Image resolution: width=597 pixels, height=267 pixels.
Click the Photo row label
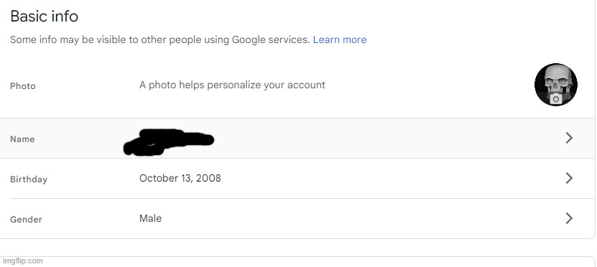(23, 86)
